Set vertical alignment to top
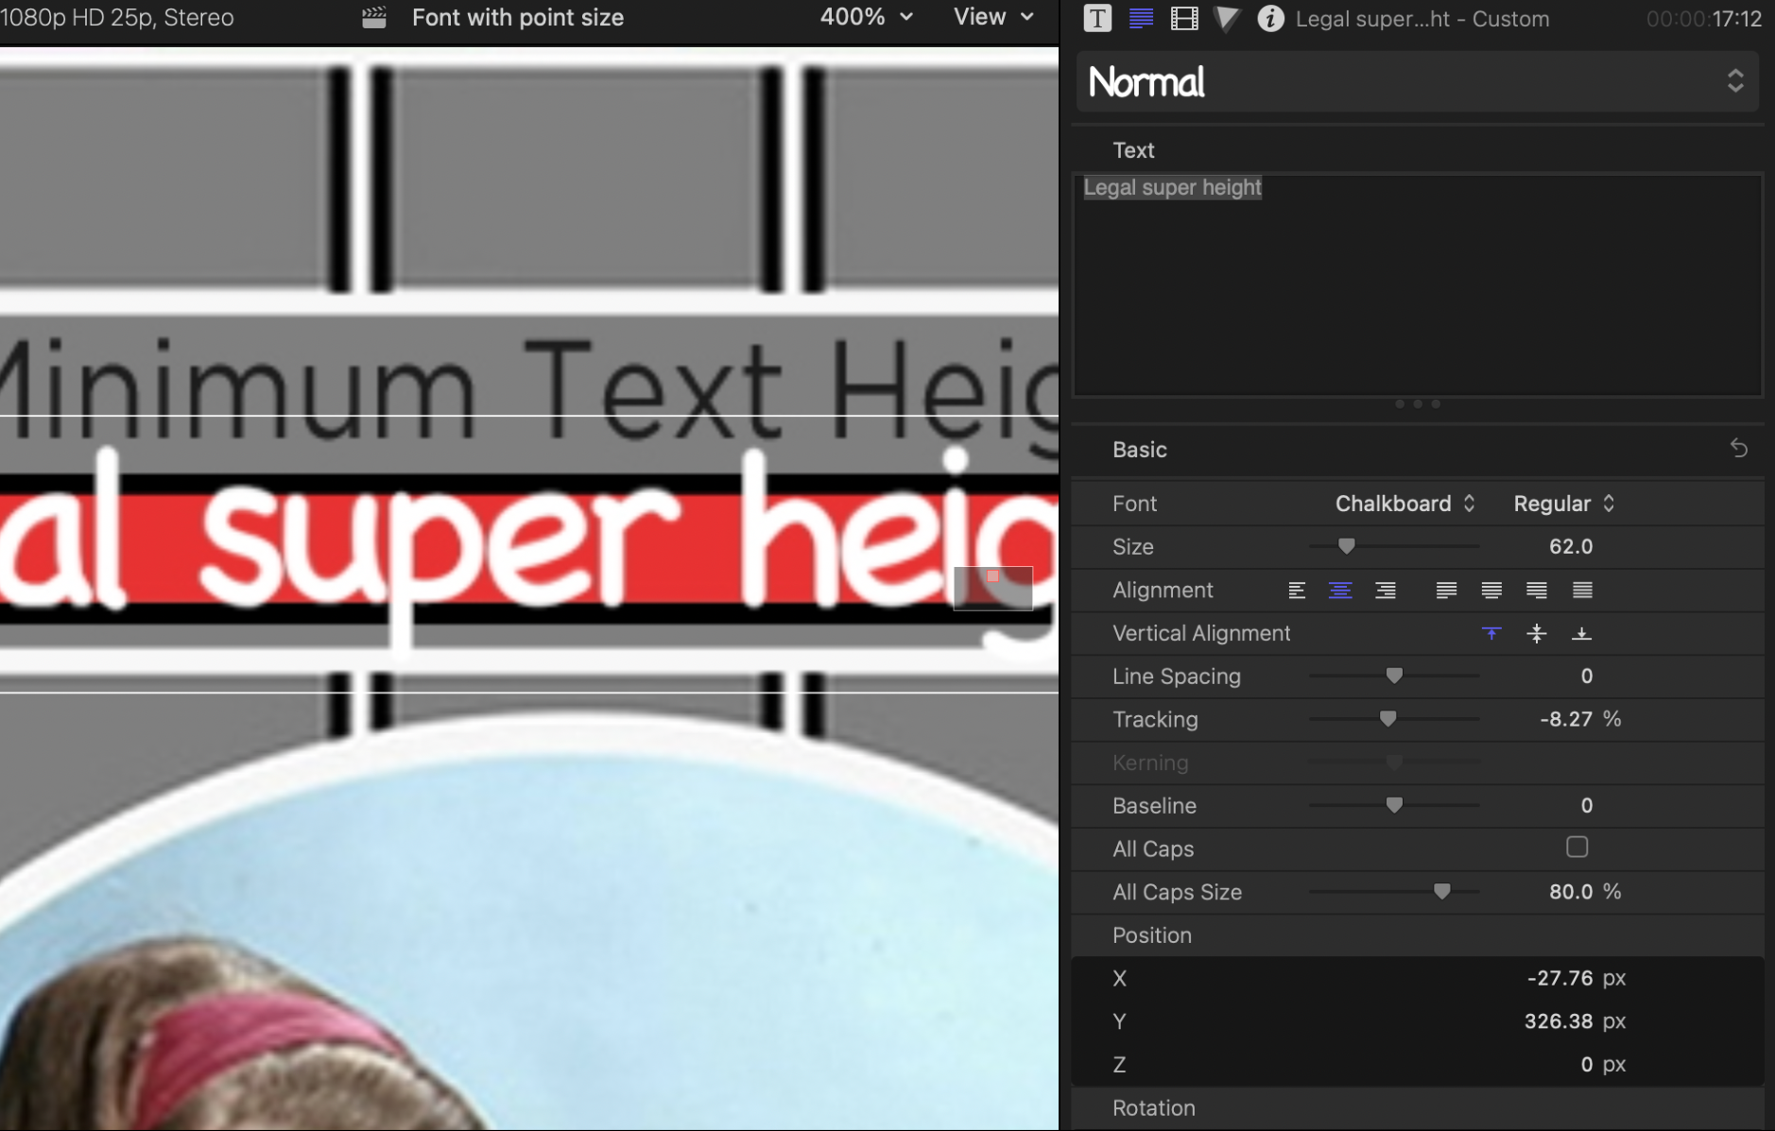1775x1131 pixels. 1491,633
